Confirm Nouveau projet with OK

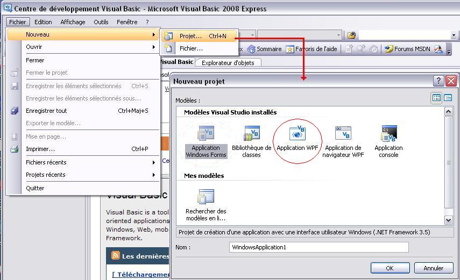point(390,268)
